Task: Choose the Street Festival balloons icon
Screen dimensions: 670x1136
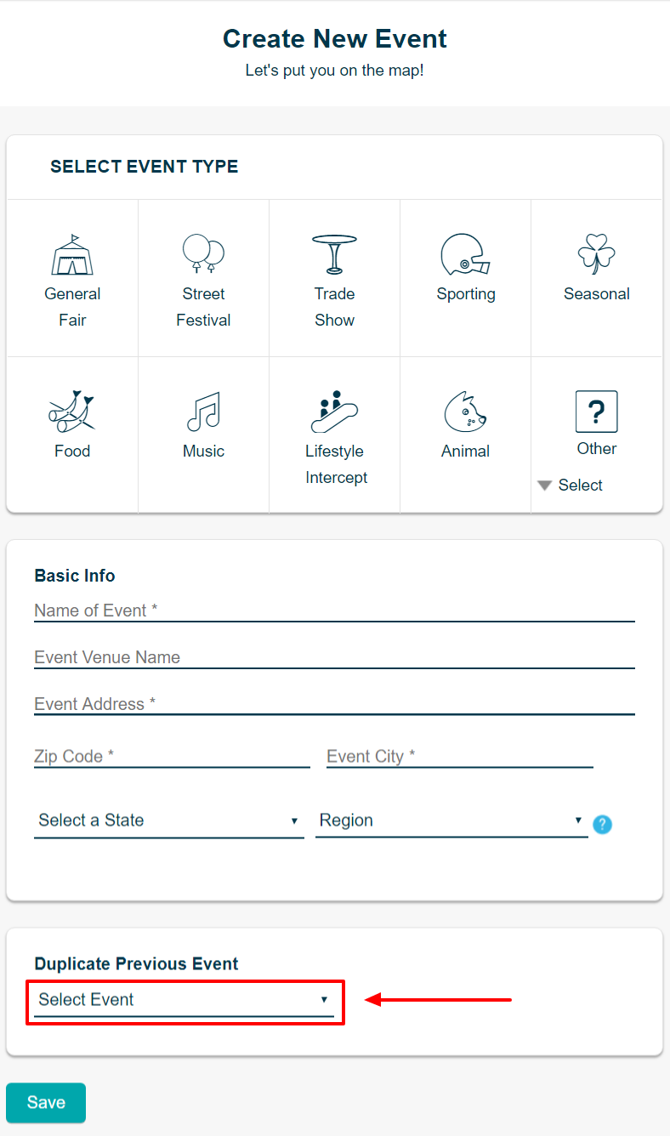Action: [x=203, y=253]
